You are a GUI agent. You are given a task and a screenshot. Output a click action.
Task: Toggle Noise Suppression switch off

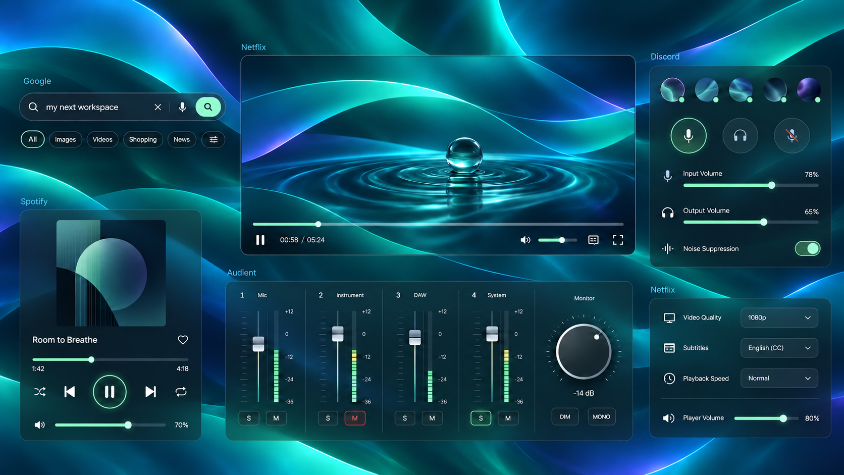[x=808, y=248]
